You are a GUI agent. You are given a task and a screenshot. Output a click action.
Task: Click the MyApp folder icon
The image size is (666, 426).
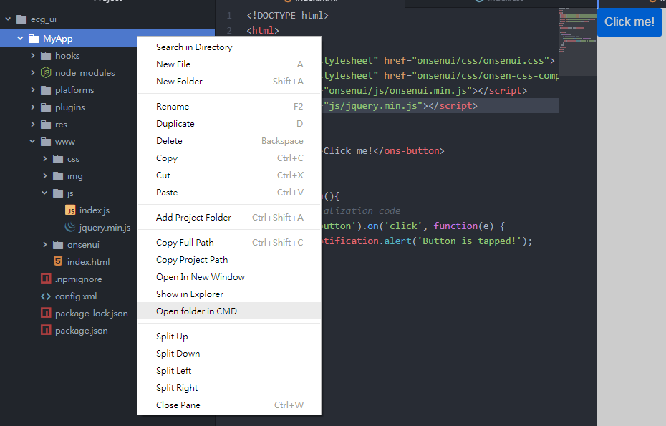click(34, 39)
